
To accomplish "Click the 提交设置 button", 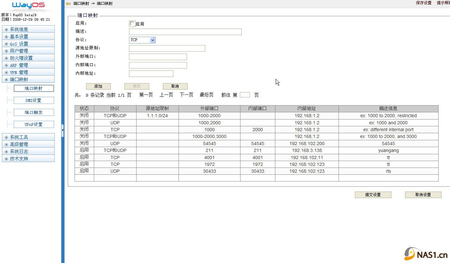I will point(373,195).
